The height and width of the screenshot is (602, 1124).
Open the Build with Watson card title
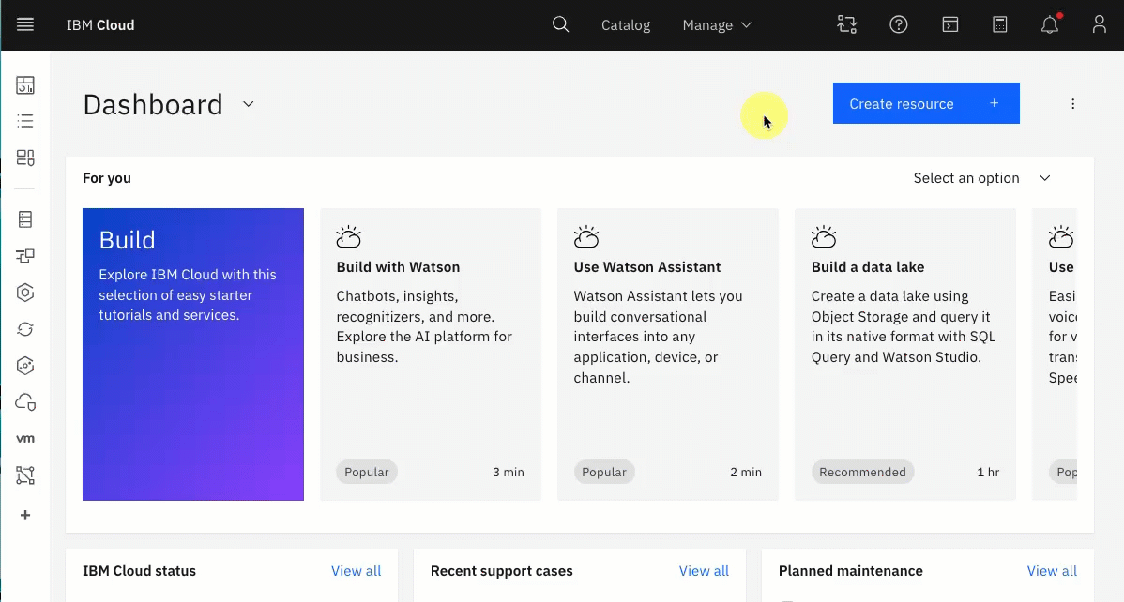pos(398,267)
